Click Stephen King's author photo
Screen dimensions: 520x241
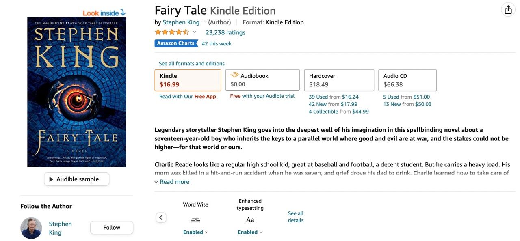(x=31, y=228)
